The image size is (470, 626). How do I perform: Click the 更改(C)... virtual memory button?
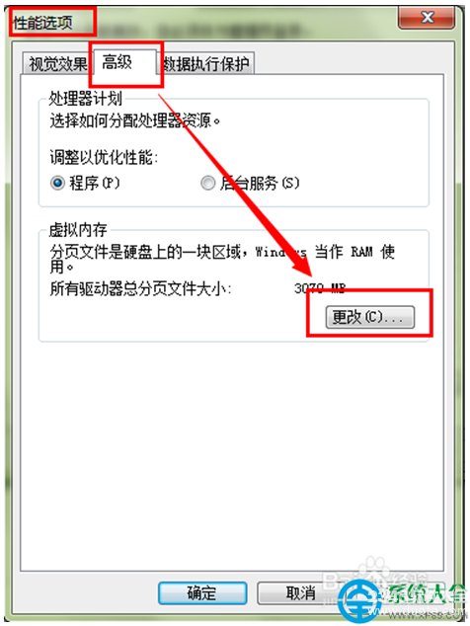tap(369, 317)
